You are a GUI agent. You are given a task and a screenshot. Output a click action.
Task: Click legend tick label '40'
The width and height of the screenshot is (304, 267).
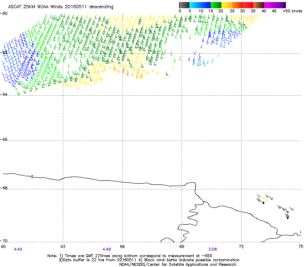tap(264, 11)
